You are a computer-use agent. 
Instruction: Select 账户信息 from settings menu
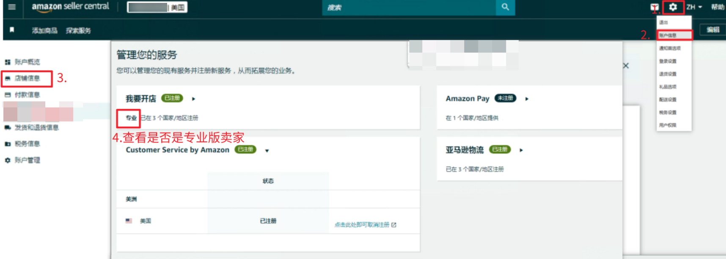pos(674,35)
